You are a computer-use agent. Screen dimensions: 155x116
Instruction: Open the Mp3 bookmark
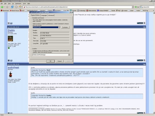118,11
